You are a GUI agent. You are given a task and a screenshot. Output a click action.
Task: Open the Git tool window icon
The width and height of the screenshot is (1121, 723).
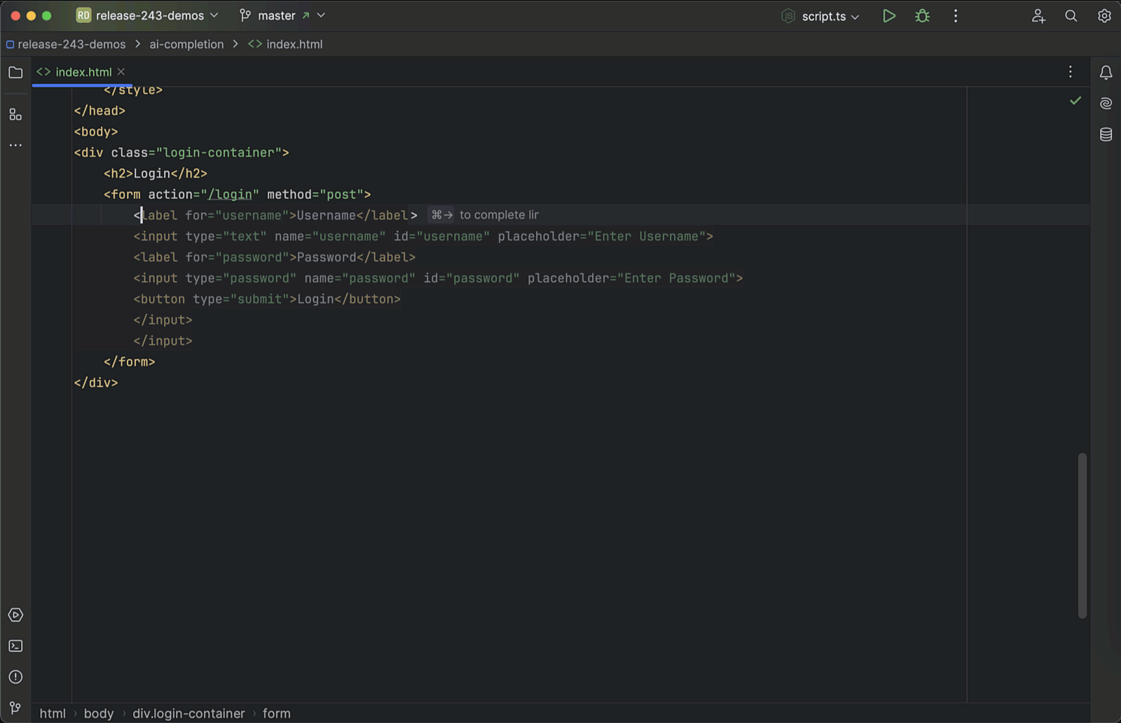15,708
